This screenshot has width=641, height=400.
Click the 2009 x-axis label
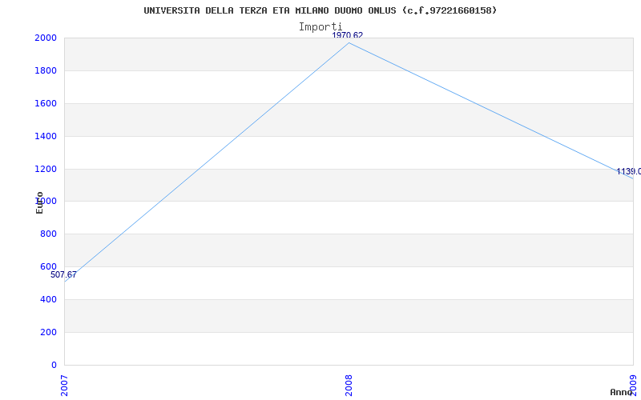tap(633, 386)
